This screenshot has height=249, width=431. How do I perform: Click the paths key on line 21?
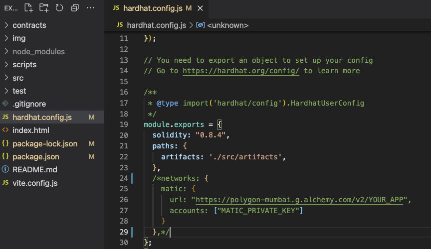[x=163, y=146]
